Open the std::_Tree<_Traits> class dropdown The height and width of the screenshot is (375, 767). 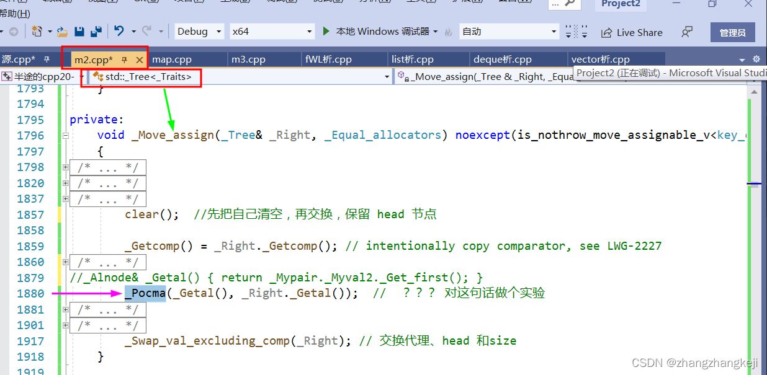coord(241,77)
